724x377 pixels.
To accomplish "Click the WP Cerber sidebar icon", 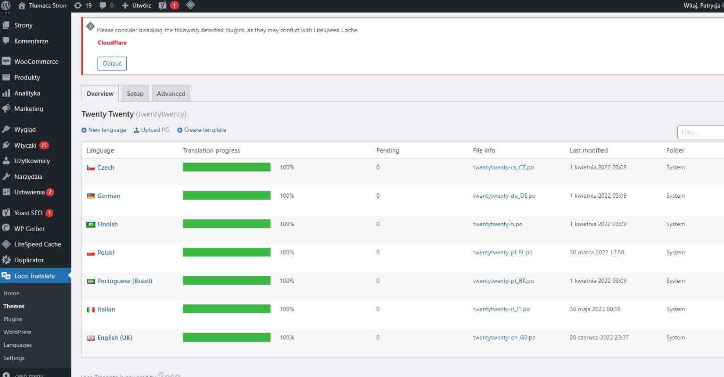I will tap(6, 228).
